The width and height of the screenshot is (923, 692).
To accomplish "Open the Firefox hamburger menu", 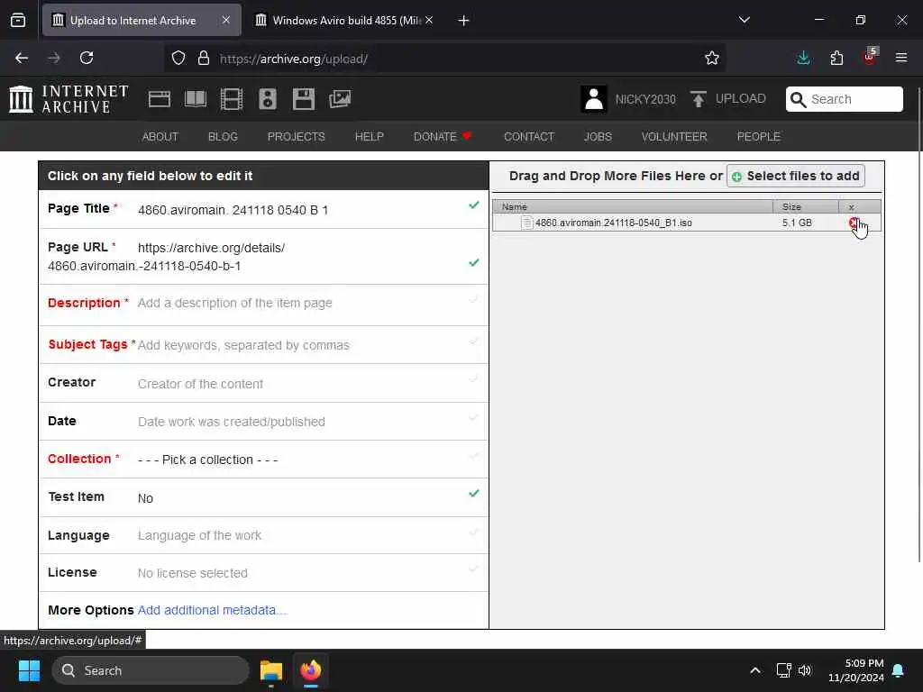I will [x=901, y=58].
